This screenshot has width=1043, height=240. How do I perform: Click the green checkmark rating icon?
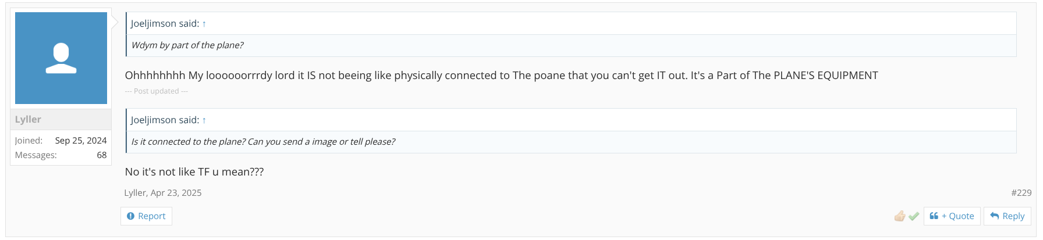tap(914, 216)
